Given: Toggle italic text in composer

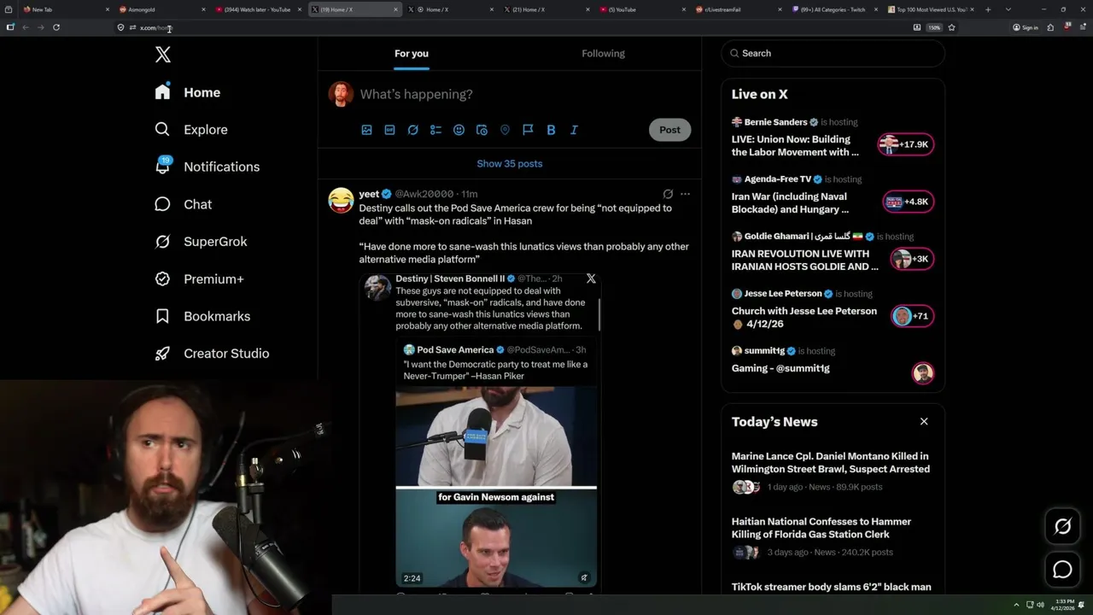Looking at the screenshot, I should tap(574, 130).
